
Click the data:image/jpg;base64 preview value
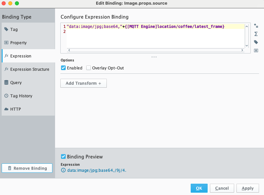97,170
